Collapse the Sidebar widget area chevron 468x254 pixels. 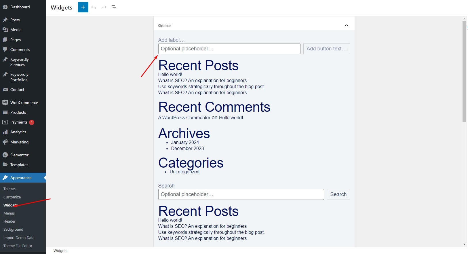[346, 25]
